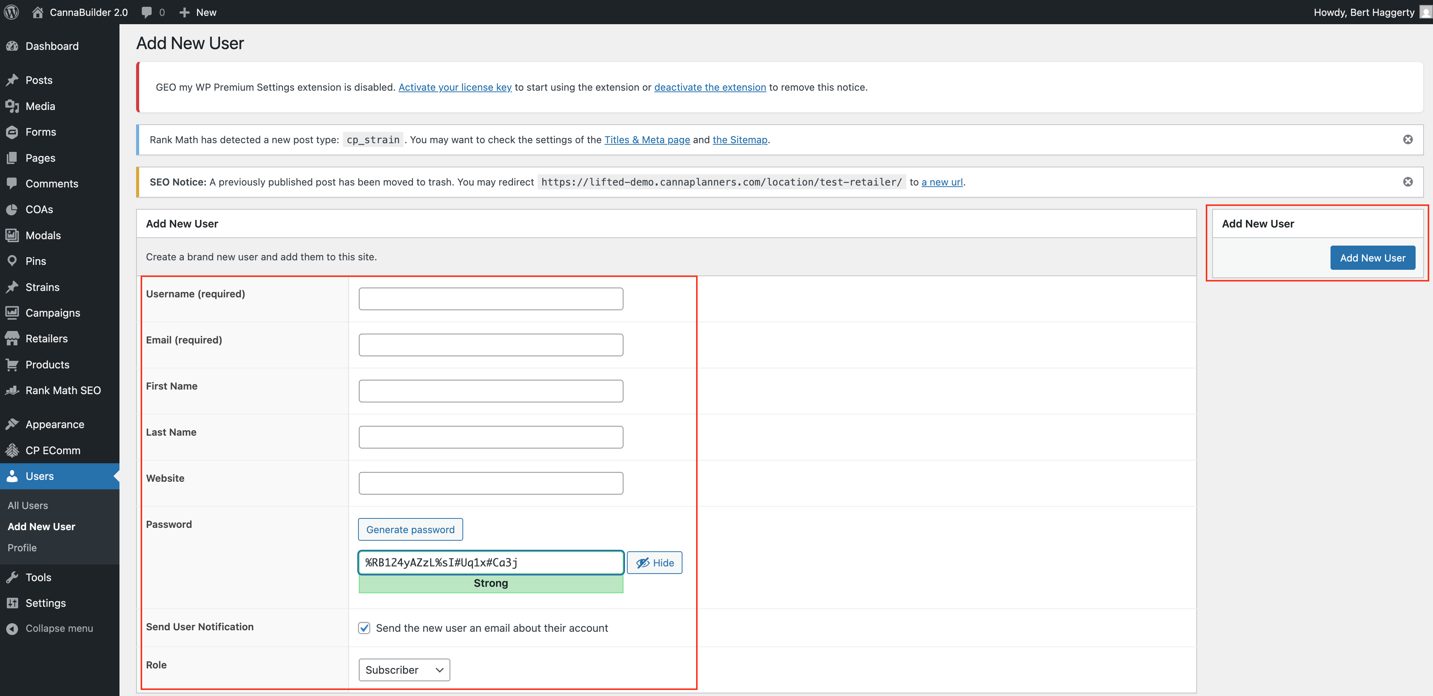Open the CannaBuilder 2.0 home icon
Viewport: 1433px width, 696px height.
click(37, 12)
